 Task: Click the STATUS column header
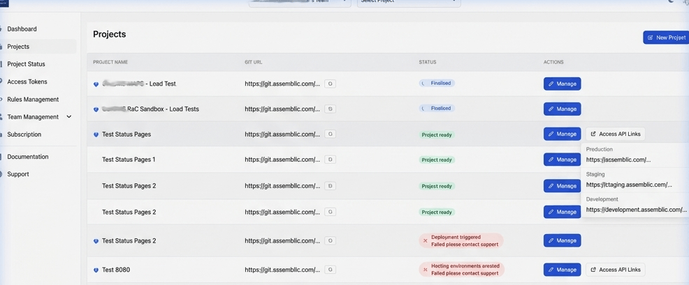(428, 62)
